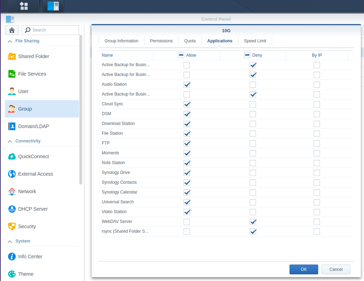Open User icon in sidebar
The height and width of the screenshot is (281, 364).
click(x=12, y=91)
